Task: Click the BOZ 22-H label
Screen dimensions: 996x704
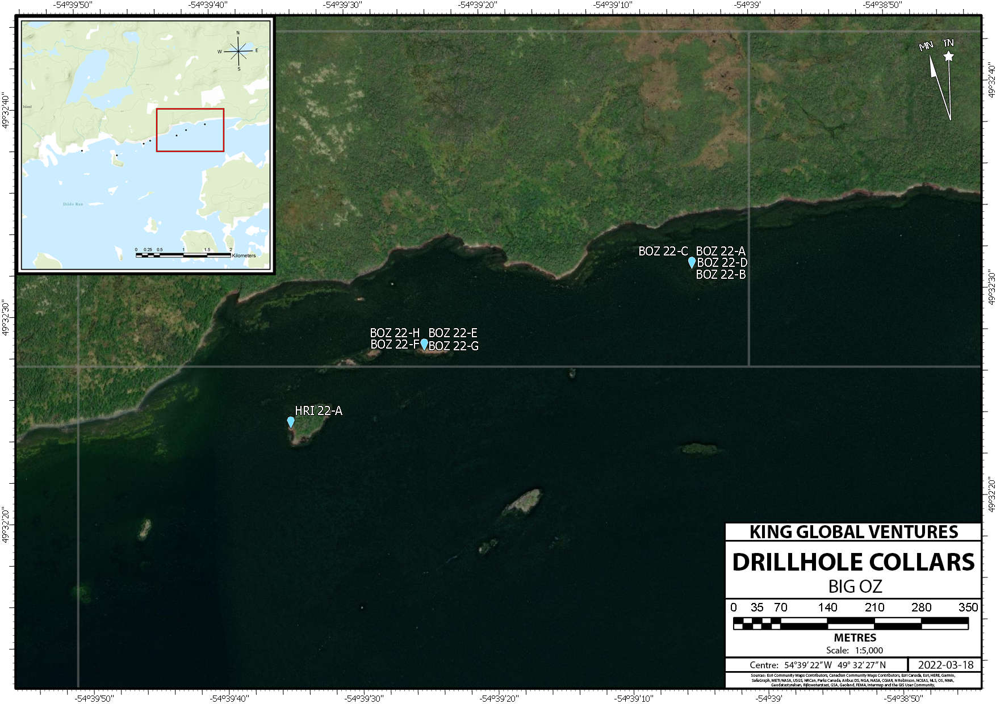Action: point(395,333)
